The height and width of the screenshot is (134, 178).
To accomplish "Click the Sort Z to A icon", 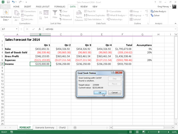I will (41, 18).
